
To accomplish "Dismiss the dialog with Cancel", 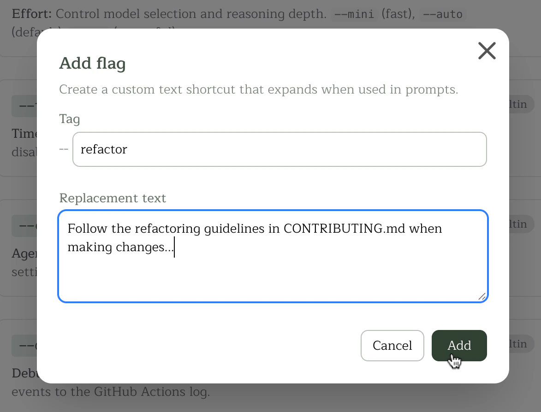I will point(392,346).
